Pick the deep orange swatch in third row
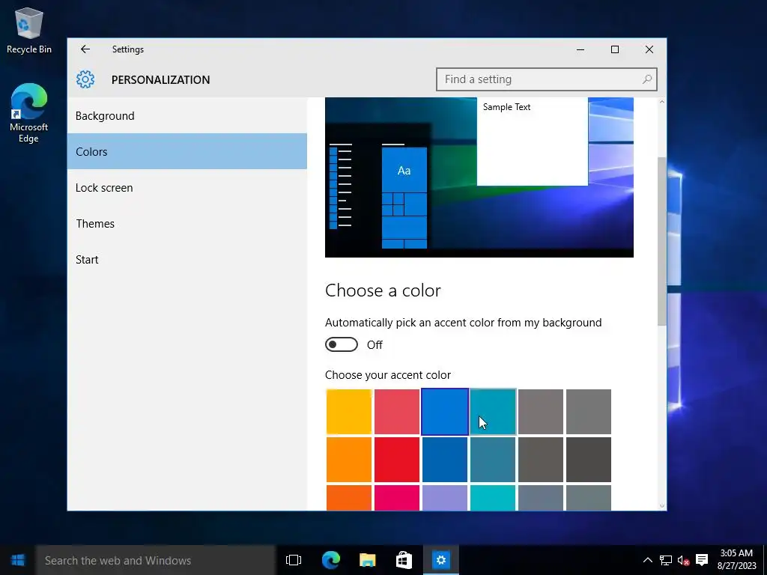767x575 pixels. tap(349, 498)
